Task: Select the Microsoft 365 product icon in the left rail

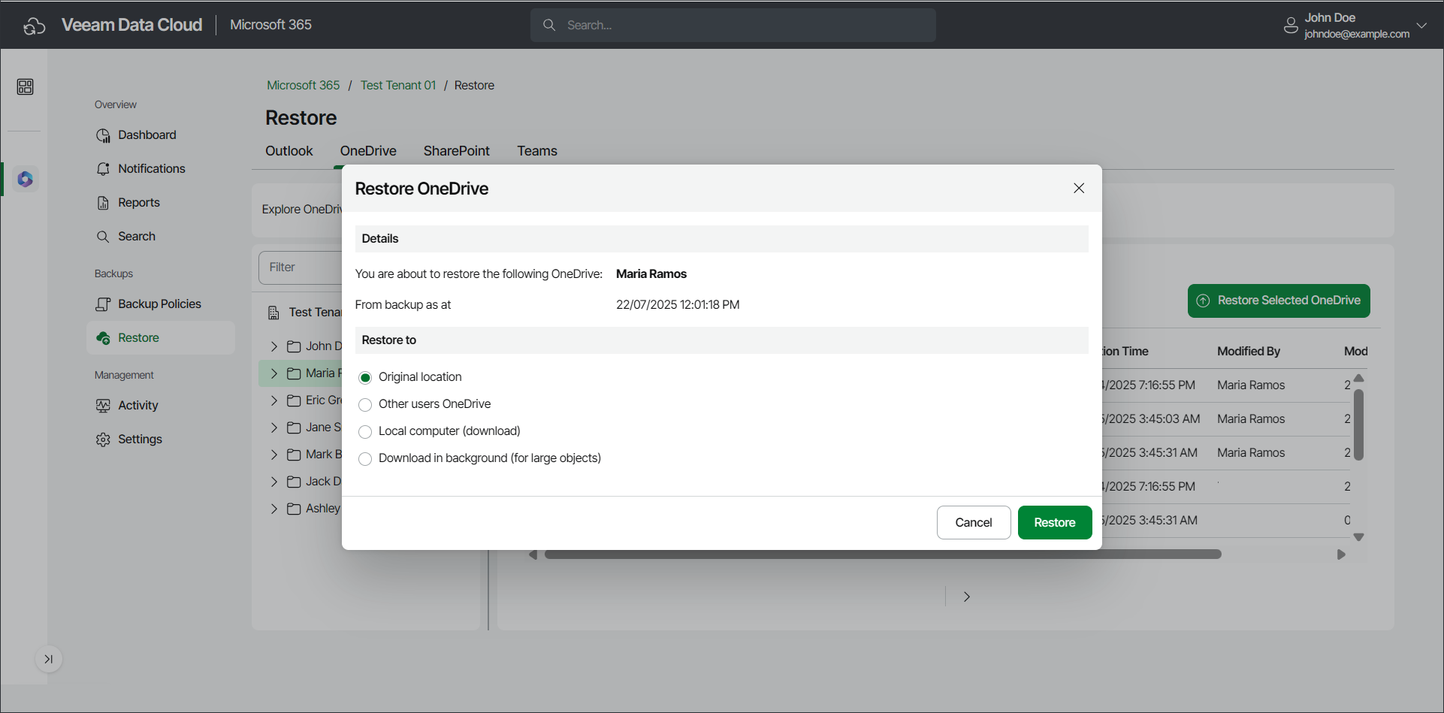Action: [x=26, y=179]
